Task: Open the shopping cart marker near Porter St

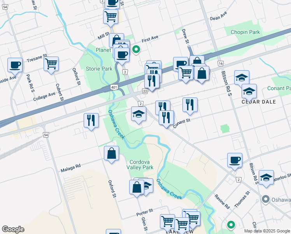Action: click(x=167, y=223)
